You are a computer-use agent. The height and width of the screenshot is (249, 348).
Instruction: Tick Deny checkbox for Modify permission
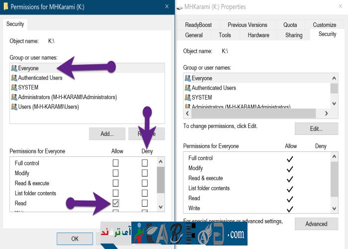click(x=145, y=173)
